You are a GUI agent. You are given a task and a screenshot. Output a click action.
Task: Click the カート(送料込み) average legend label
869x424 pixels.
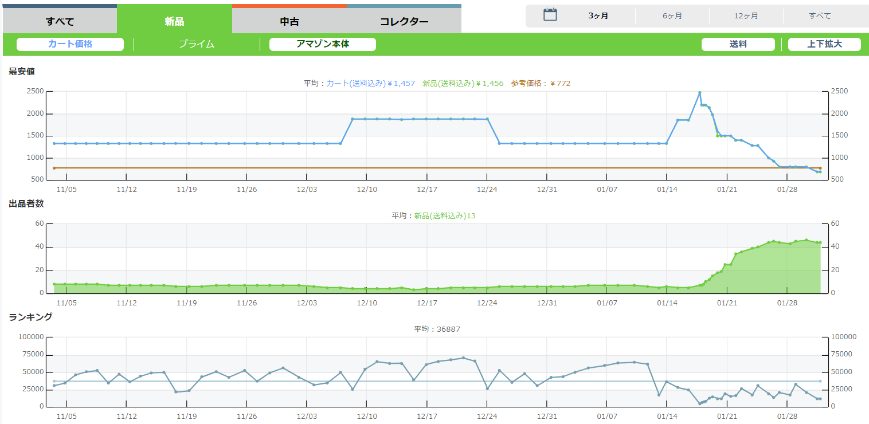[x=370, y=84]
